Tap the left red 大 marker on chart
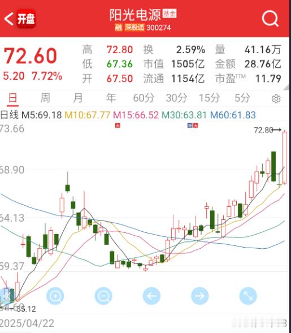The height and width of the screenshot is (333, 291). 118,126
